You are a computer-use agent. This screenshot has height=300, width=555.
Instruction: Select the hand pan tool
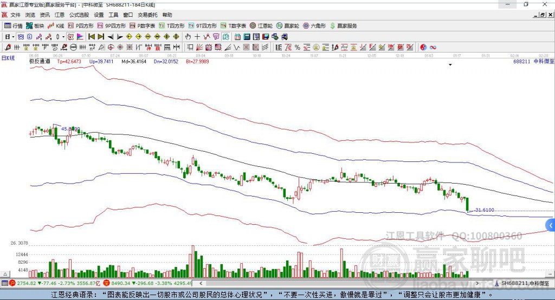[188, 37]
